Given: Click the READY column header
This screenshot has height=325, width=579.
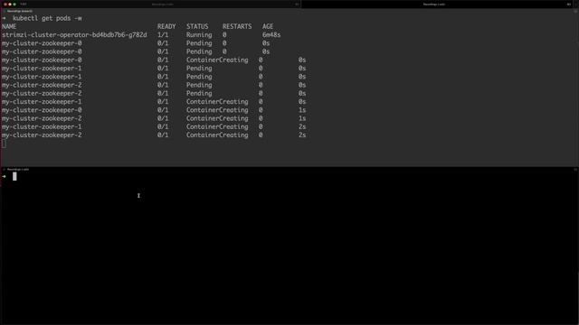Looking at the screenshot, I should (166, 26).
